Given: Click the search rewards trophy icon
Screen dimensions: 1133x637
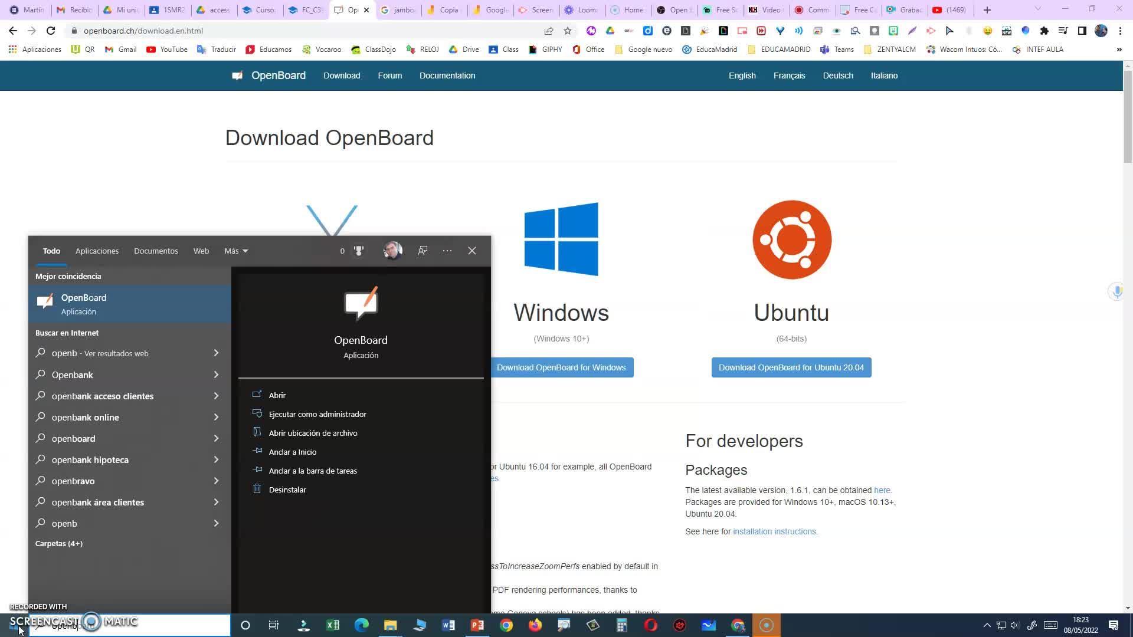Looking at the screenshot, I should (358, 251).
